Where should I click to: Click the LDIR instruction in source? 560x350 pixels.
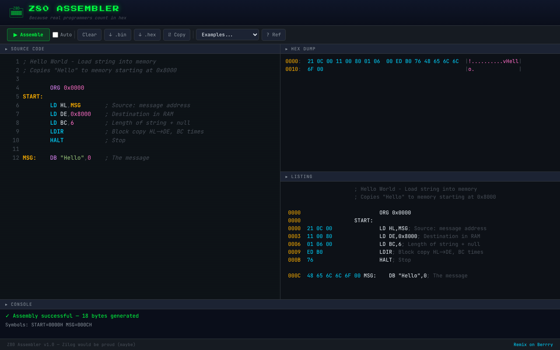click(57, 132)
